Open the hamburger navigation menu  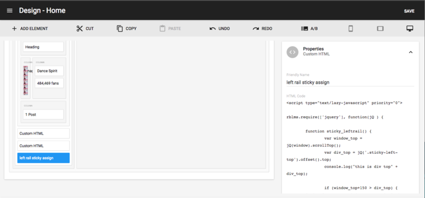tap(10, 11)
